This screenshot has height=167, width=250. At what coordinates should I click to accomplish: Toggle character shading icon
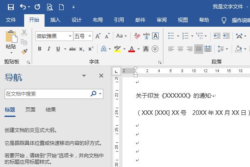coord(146,49)
